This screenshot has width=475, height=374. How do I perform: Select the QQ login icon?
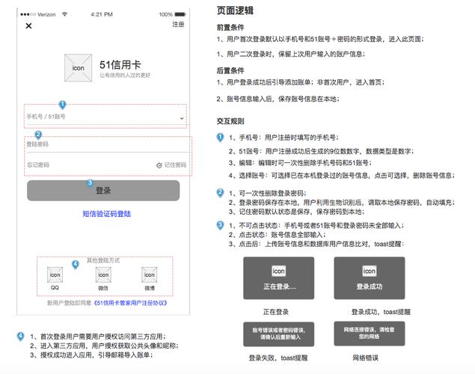tap(55, 274)
